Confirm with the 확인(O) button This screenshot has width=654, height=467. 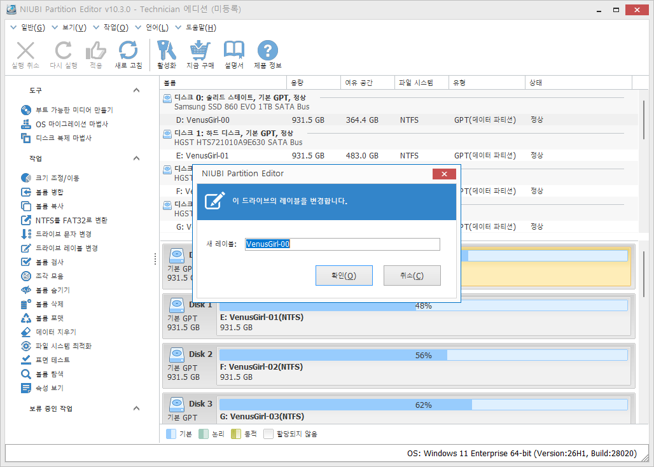click(344, 275)
